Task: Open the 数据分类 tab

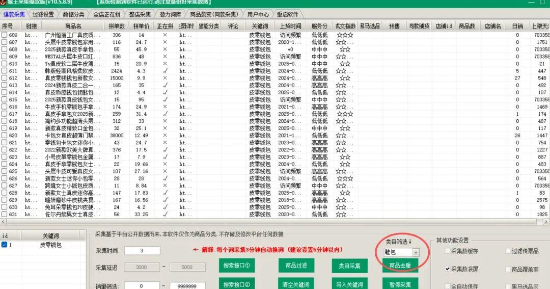Action: pyautogui.click(x=73, y=14)
